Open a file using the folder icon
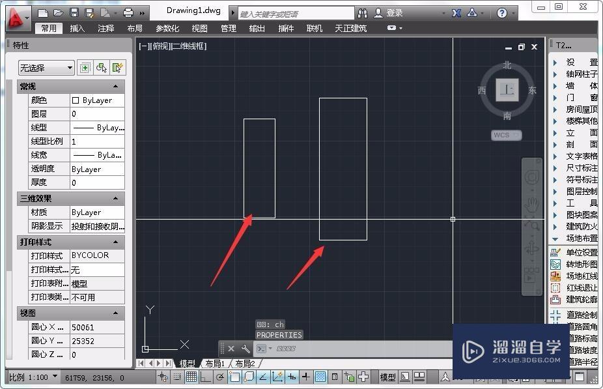The height and width of the screenshot is (389, 603). pyautogui.click(x=59, y=13)
